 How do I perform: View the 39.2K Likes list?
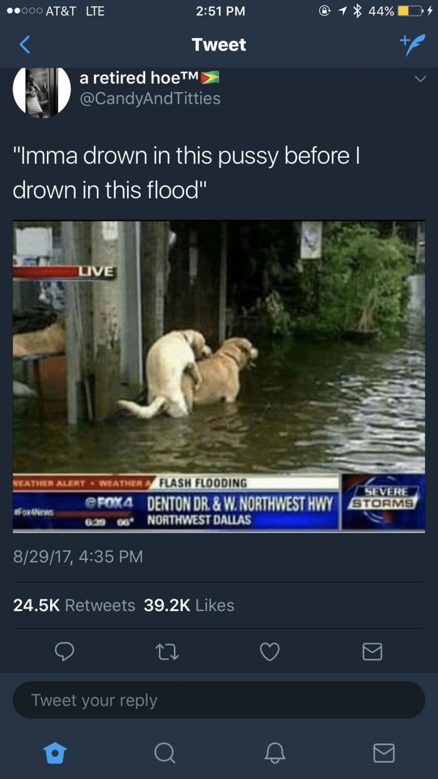[x=189, y=605]
